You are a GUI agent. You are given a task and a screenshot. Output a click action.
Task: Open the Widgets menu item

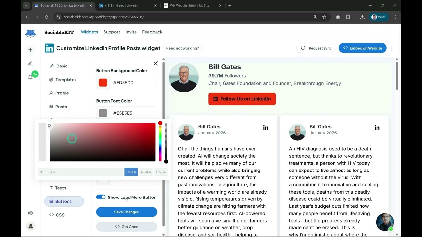click(x=89, y=32)
